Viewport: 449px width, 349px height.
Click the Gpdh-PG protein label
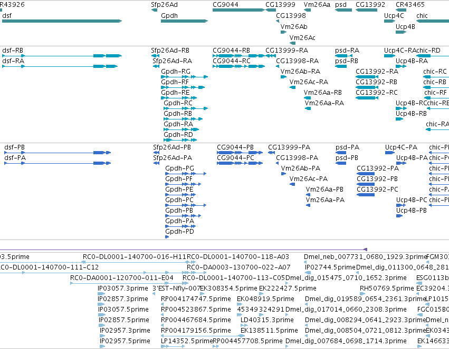(179, 168)
